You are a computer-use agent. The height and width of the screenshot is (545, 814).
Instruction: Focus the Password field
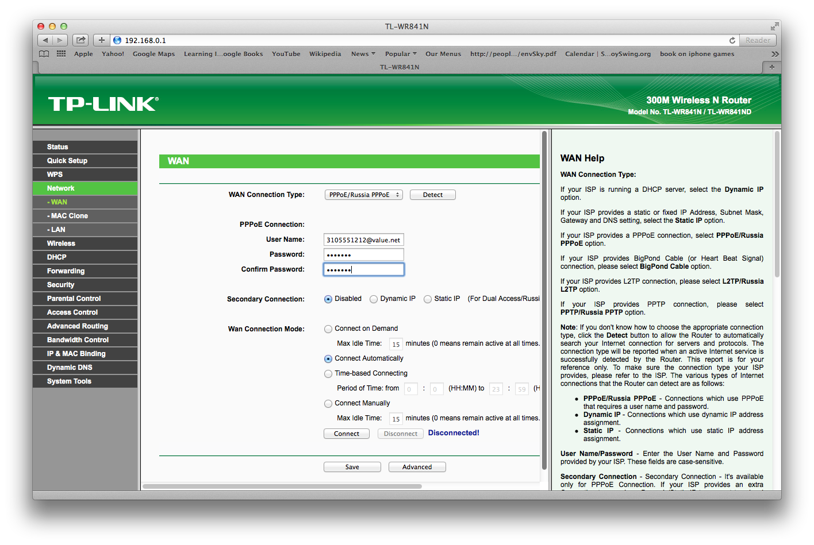click(364, 254)
